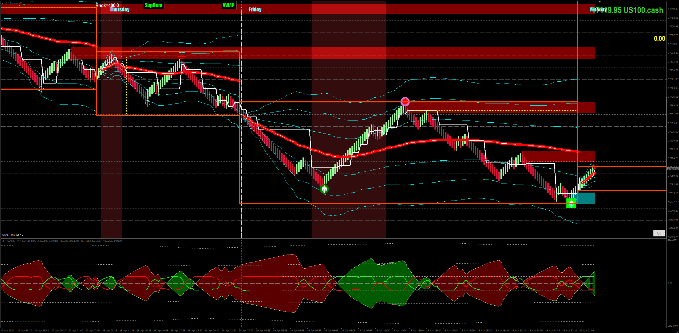This screenshot has height=333, width=679.
Task: Click the green circle buy arrow
Action: (x=324, y=189)
